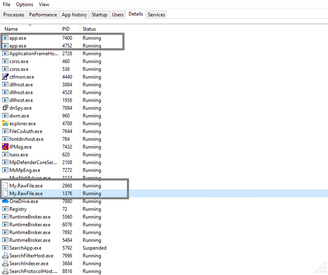Click the explorer.exe folder icon

pos(5,124)
